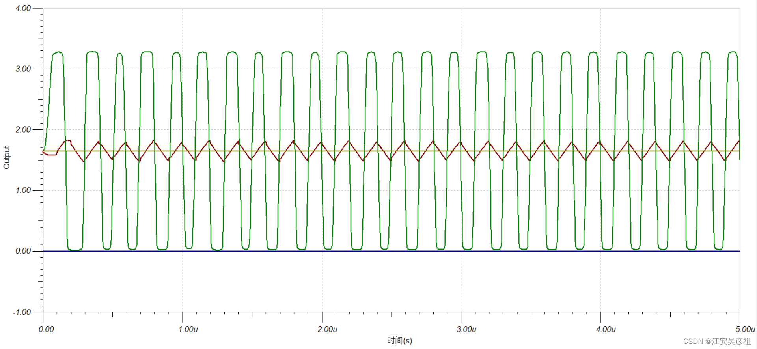Click the 4.00 y-axis label
757x349 pixels.
(x=23, y=8)
